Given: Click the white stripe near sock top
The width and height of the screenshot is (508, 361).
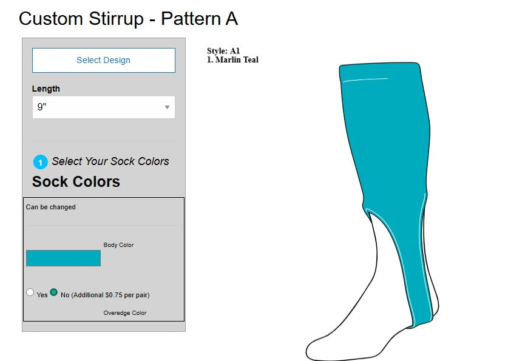Looking at the screenshot, I should [x=364, y=79].
